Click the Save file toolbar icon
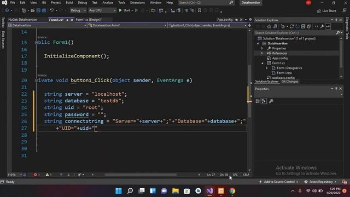The image size is (350, 197). pos(38,10)
